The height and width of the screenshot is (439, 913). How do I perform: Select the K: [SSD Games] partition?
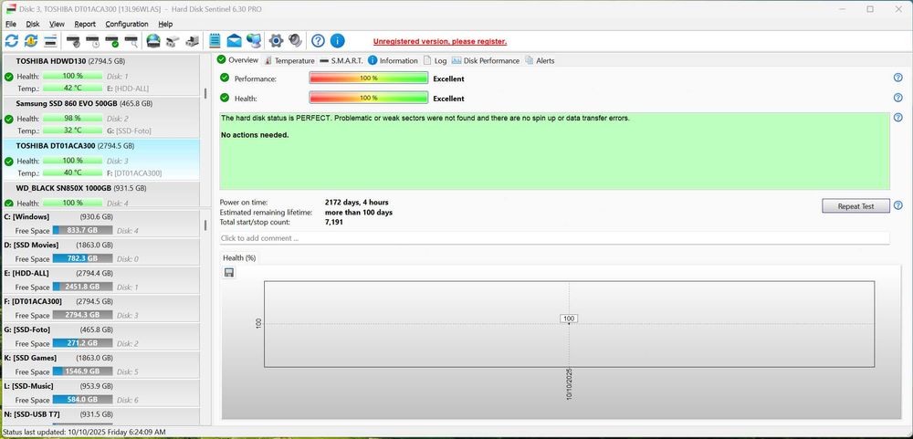click(x=101, y=364)
